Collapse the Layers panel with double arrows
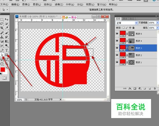Viewport: 159px width, 126px height. (x=156, y=16)
